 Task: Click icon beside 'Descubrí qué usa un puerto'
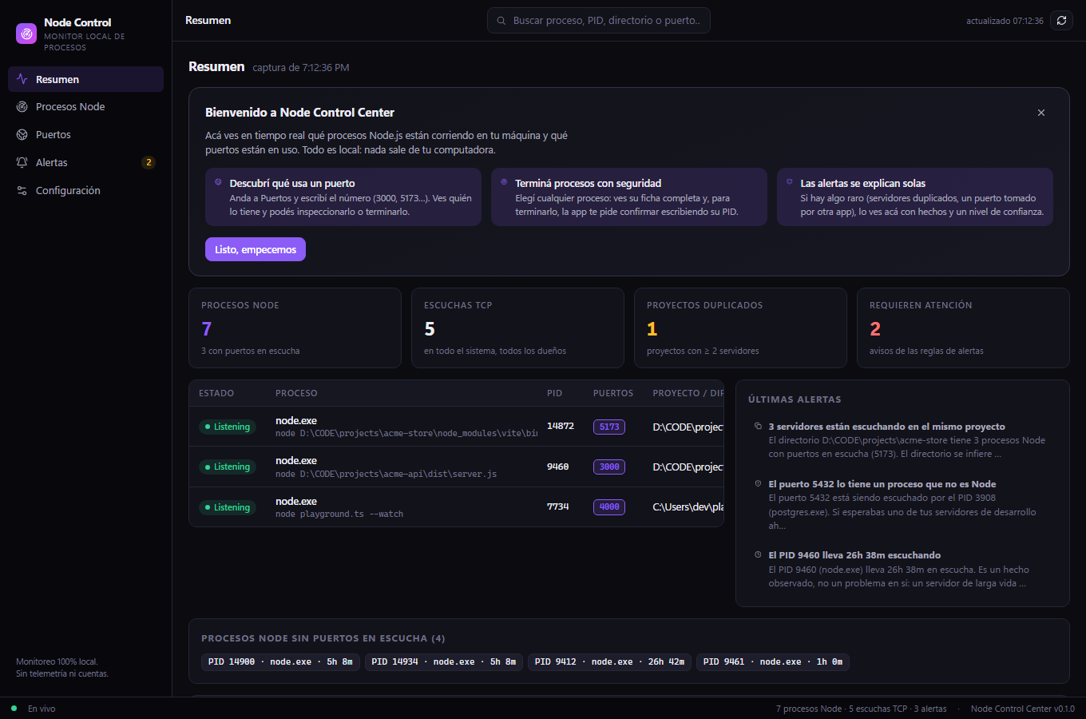(218, 182)
